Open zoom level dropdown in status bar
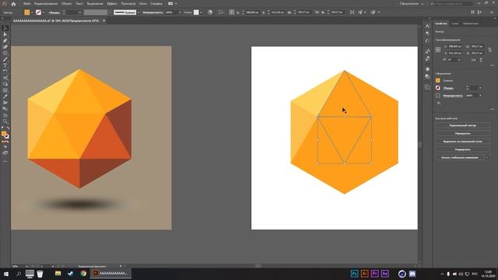Viewport: 498px width, 280px height. (x=27, y=266)
